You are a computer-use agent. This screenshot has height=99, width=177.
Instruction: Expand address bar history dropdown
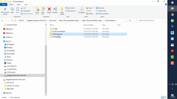pos(126,21)
